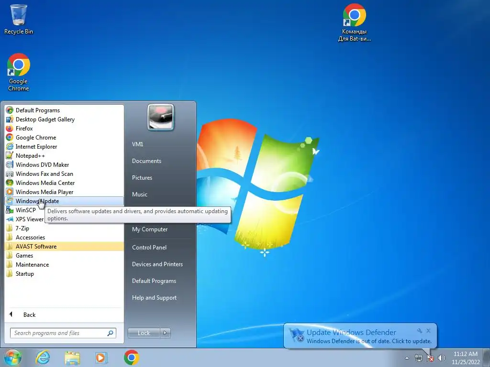Open Default Programs in right Start pane
This screenshot has width=490, height=367.
(154, 281)
